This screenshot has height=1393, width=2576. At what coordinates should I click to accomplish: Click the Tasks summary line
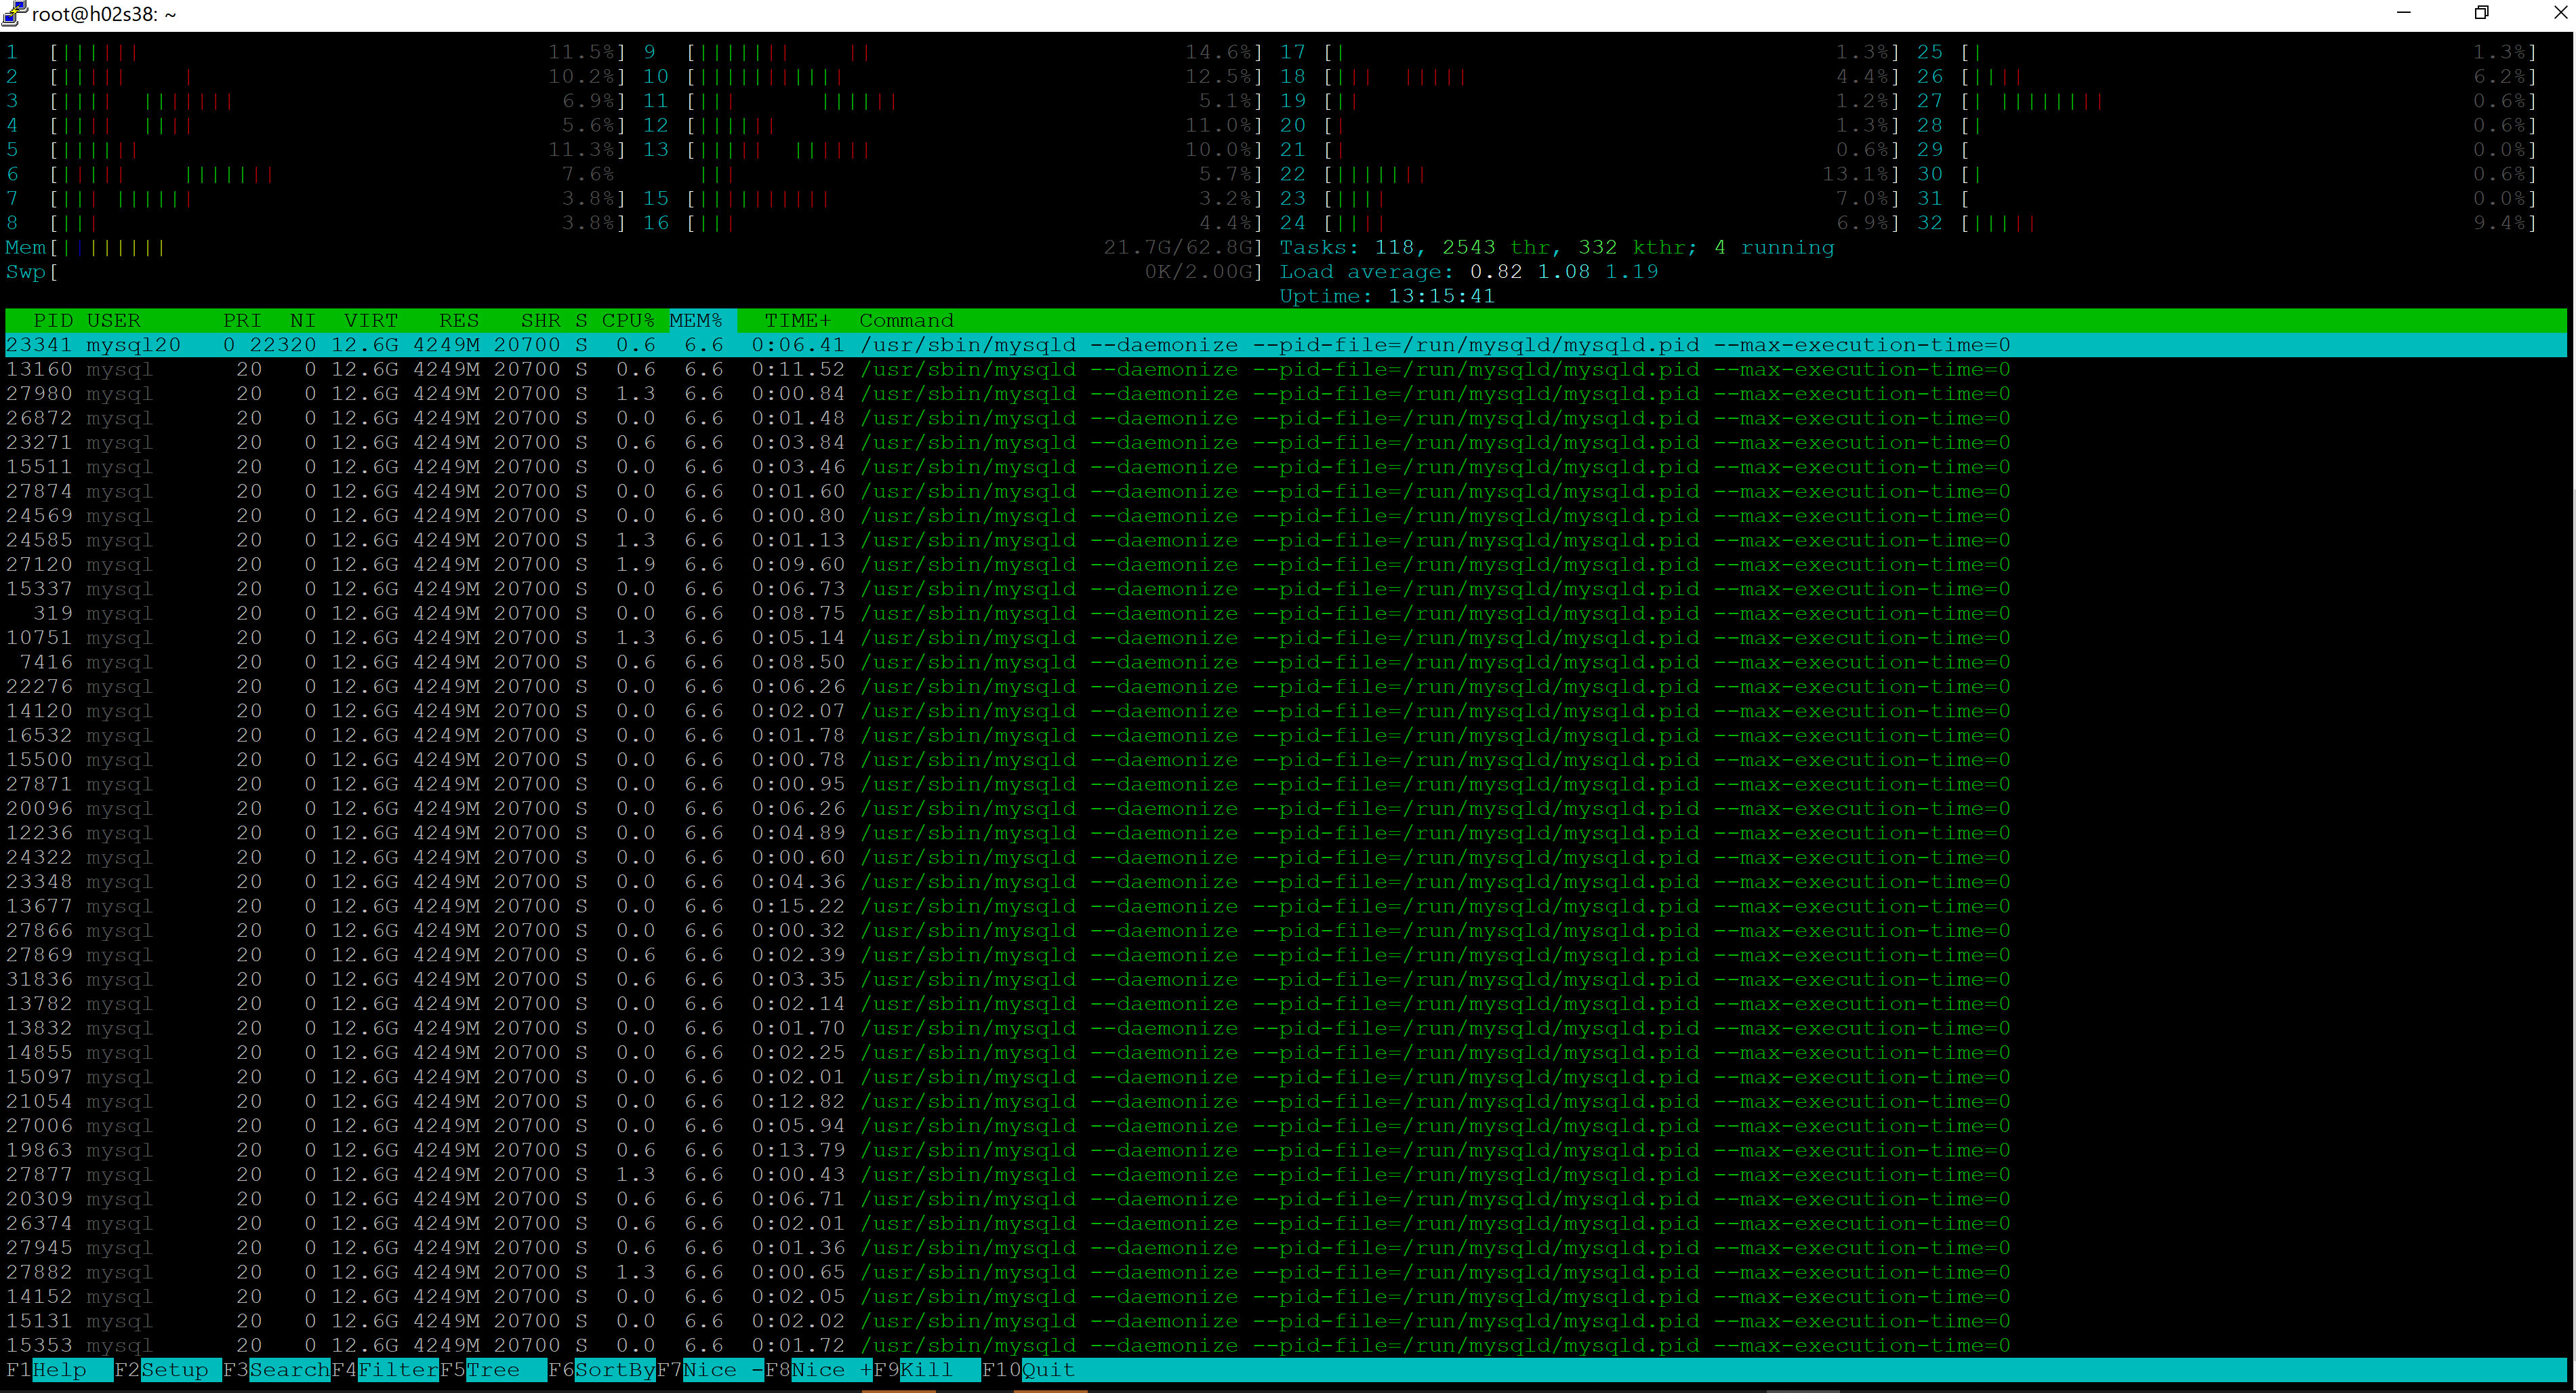click(x=1557, y=247)
